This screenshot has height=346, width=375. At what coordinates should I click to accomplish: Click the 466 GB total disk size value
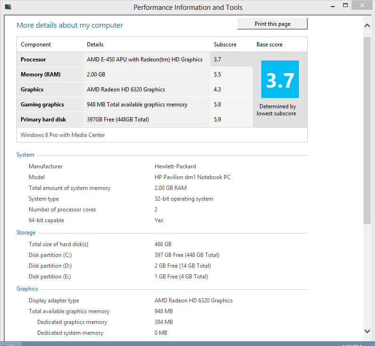pyautogui.click(x=163, y=244)
